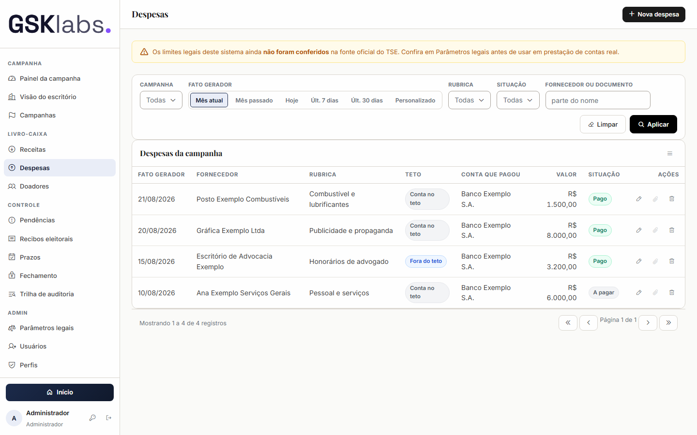Click the Administrador avatar circle
This screenshot has width=697, height=435.
pos(14,419)
